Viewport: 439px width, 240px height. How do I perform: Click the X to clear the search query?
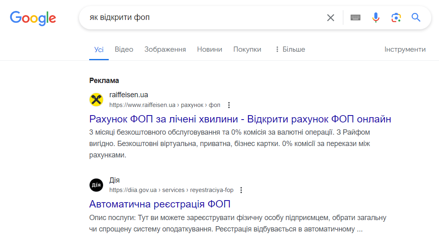click(x=330, y=17)
